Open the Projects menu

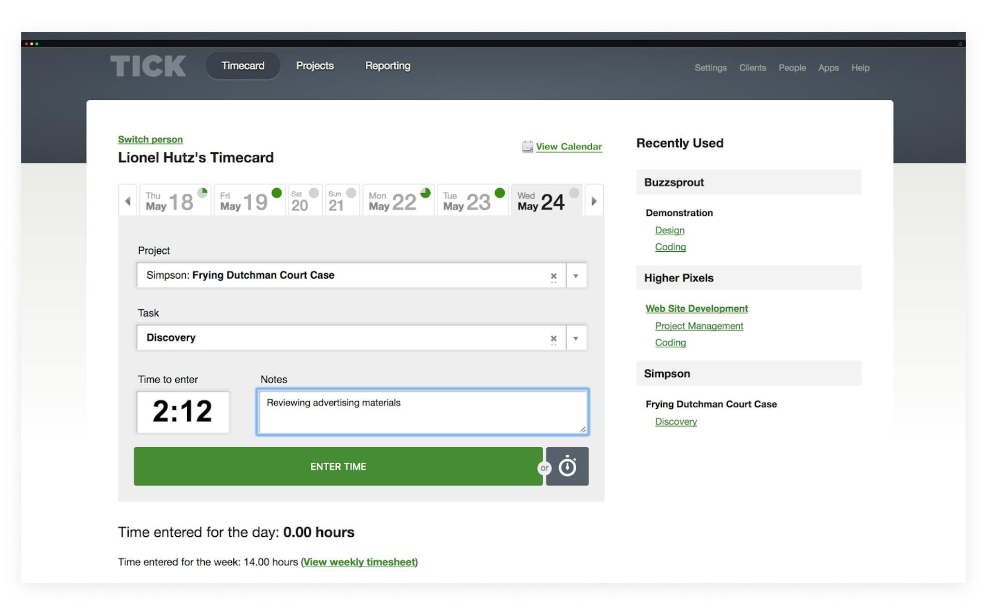click(314, 66)
